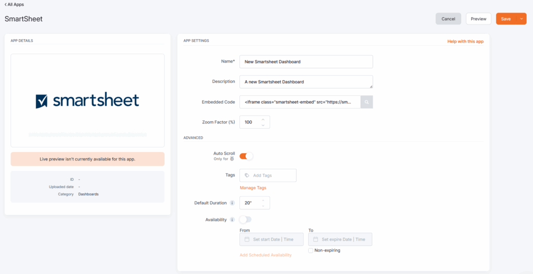This screenshot has height=274, width=533.
Task: Click the Smartsheet logo thumbnail
Action: point(87,101)
